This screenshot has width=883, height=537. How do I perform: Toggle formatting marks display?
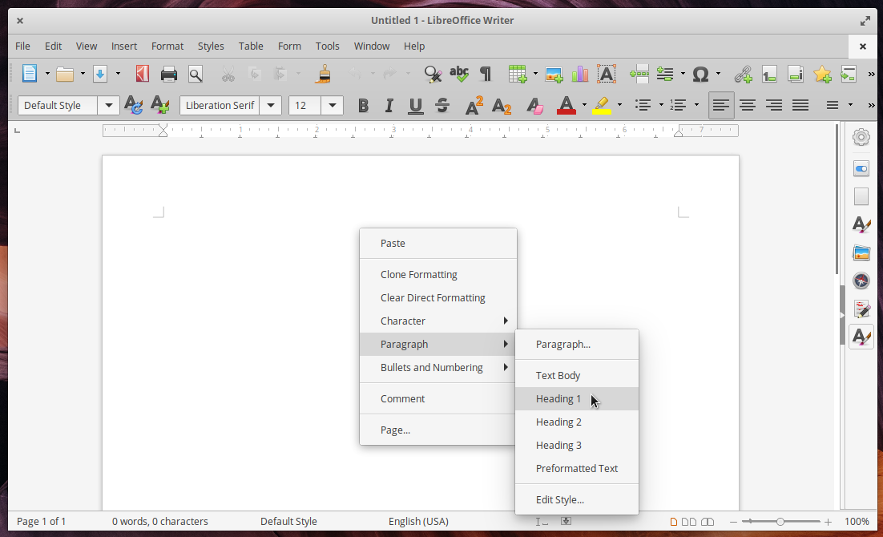484,73
